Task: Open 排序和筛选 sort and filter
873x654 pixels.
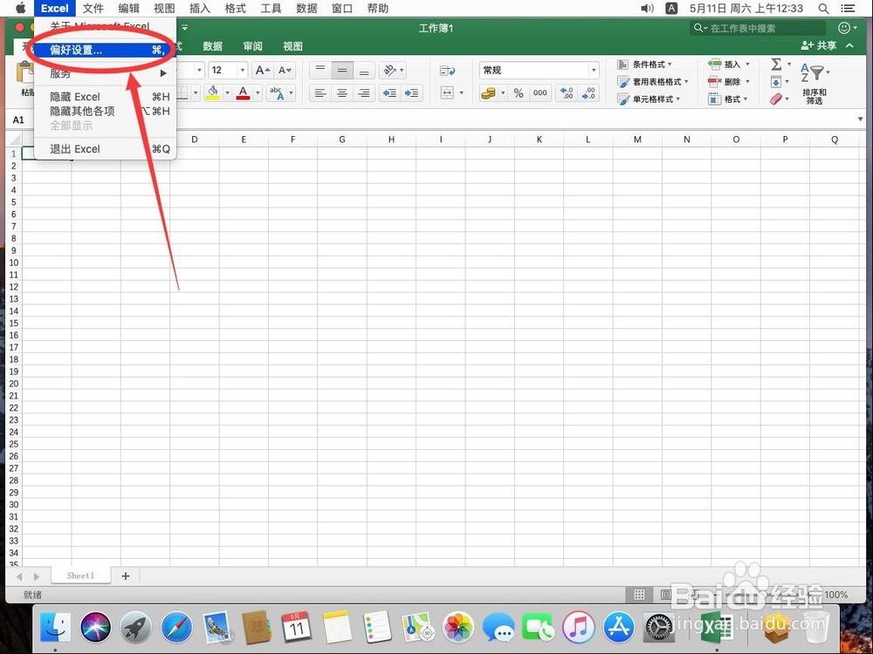Action: point(814,84)
